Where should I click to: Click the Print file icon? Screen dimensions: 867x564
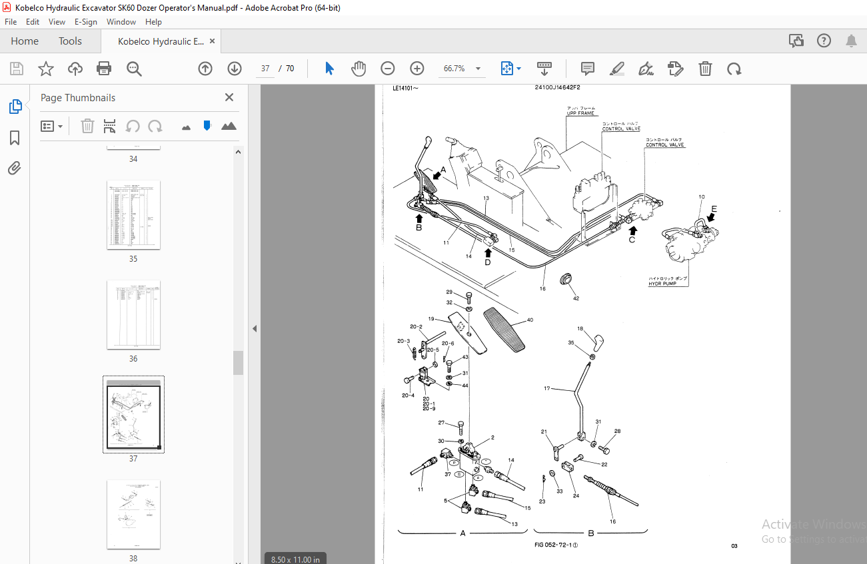(x=104, y=69)
